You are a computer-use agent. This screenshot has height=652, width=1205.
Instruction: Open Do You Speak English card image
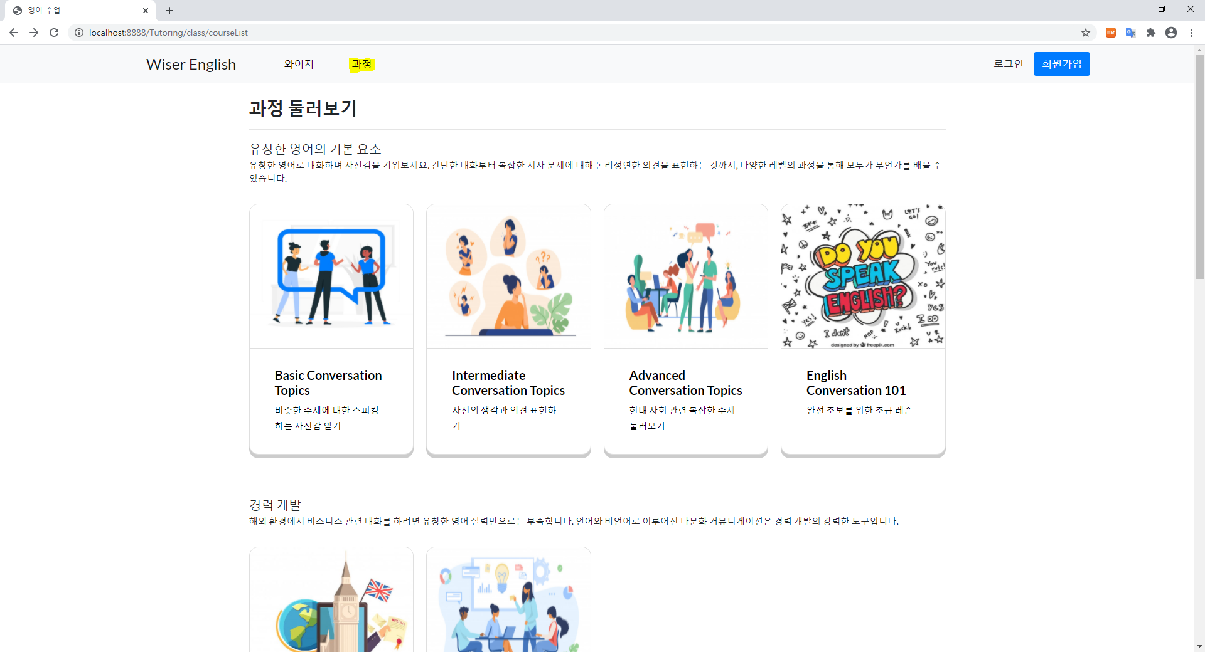coord(863,276)
